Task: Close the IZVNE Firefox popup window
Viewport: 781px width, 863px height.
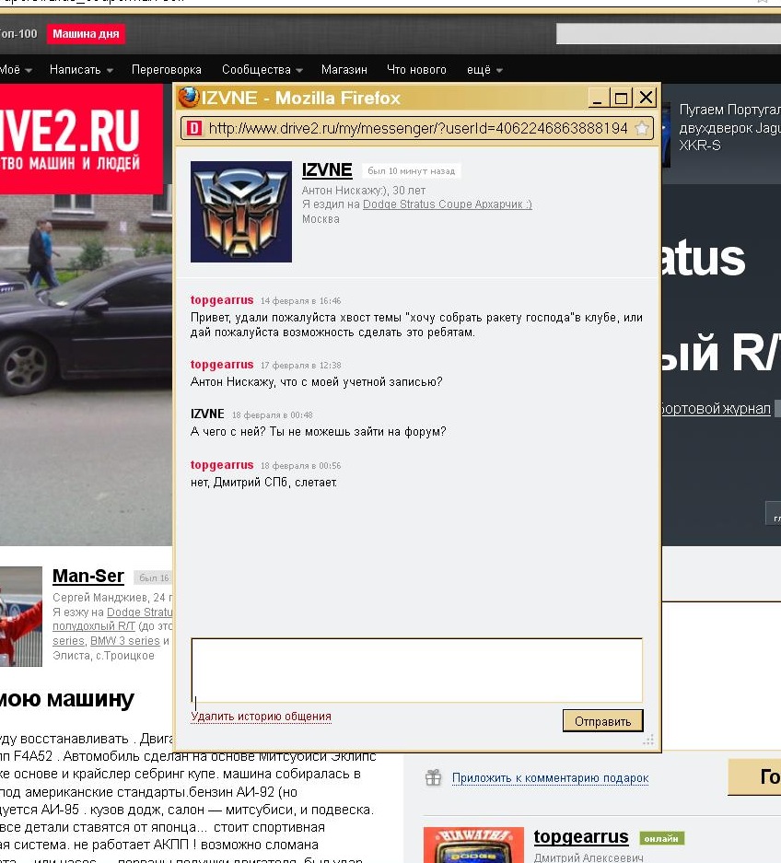Action: point(645,98)
